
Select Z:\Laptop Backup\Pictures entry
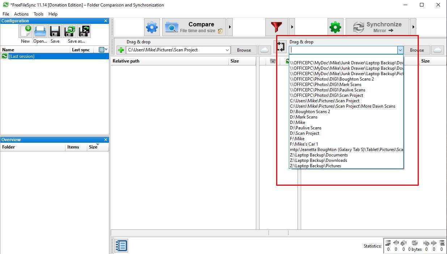pyautogui.click(x=346, y=166)
